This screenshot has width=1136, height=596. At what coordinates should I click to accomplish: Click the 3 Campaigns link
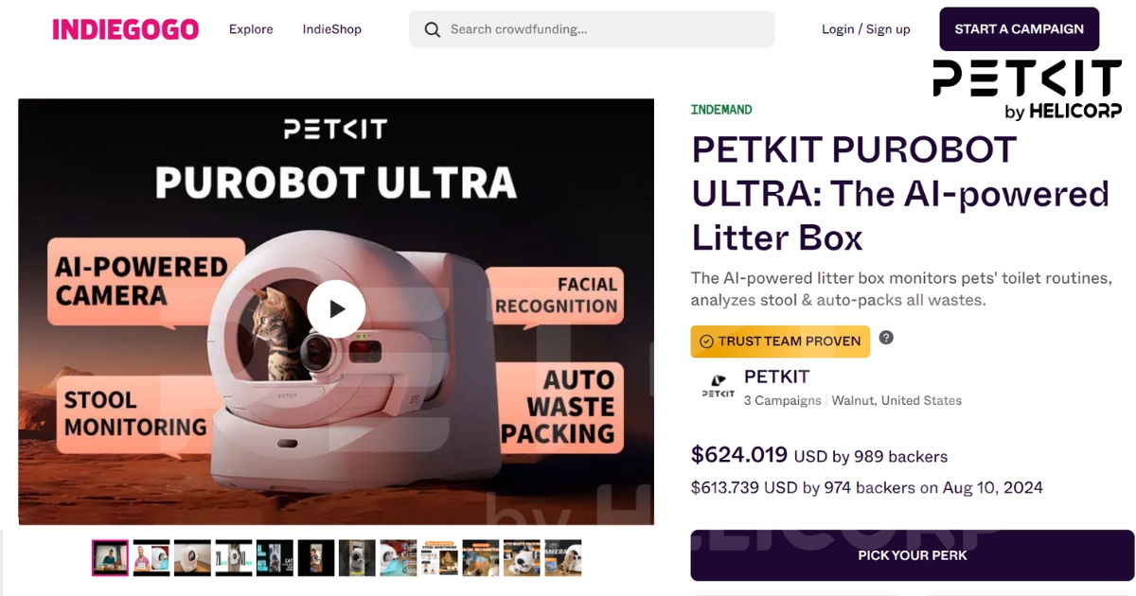pos(782,400)
